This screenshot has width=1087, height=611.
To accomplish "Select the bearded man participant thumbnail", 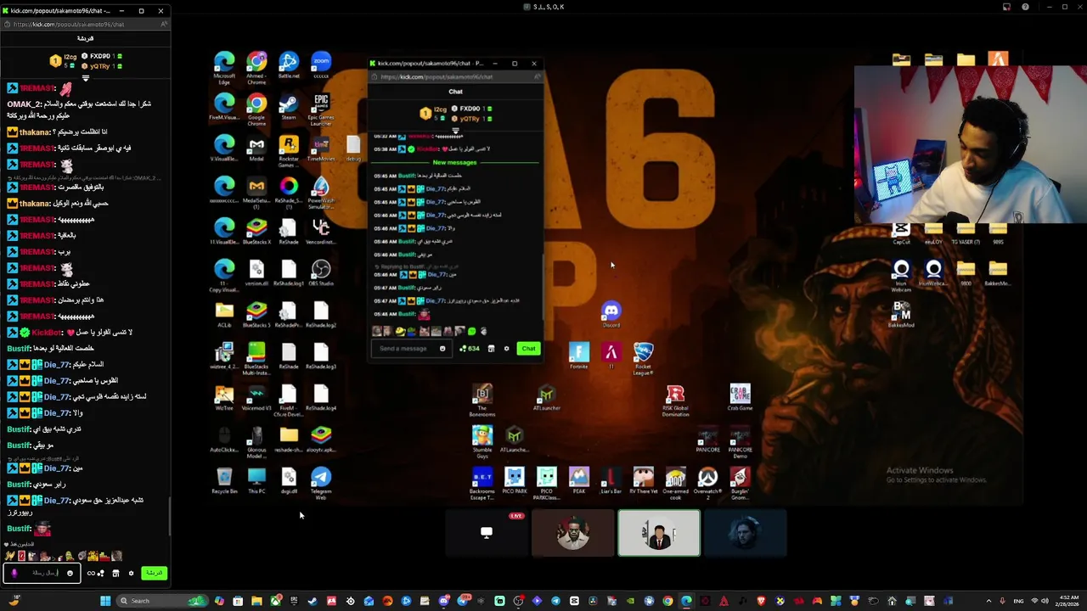I will [x=573, y=533].
